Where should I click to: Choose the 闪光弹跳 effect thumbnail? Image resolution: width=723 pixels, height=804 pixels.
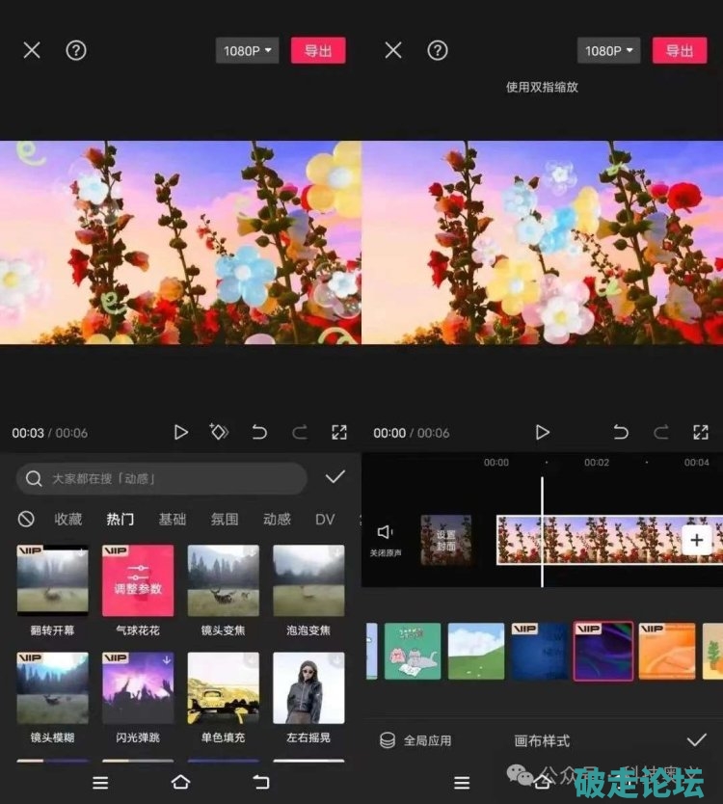pos(138,688)
